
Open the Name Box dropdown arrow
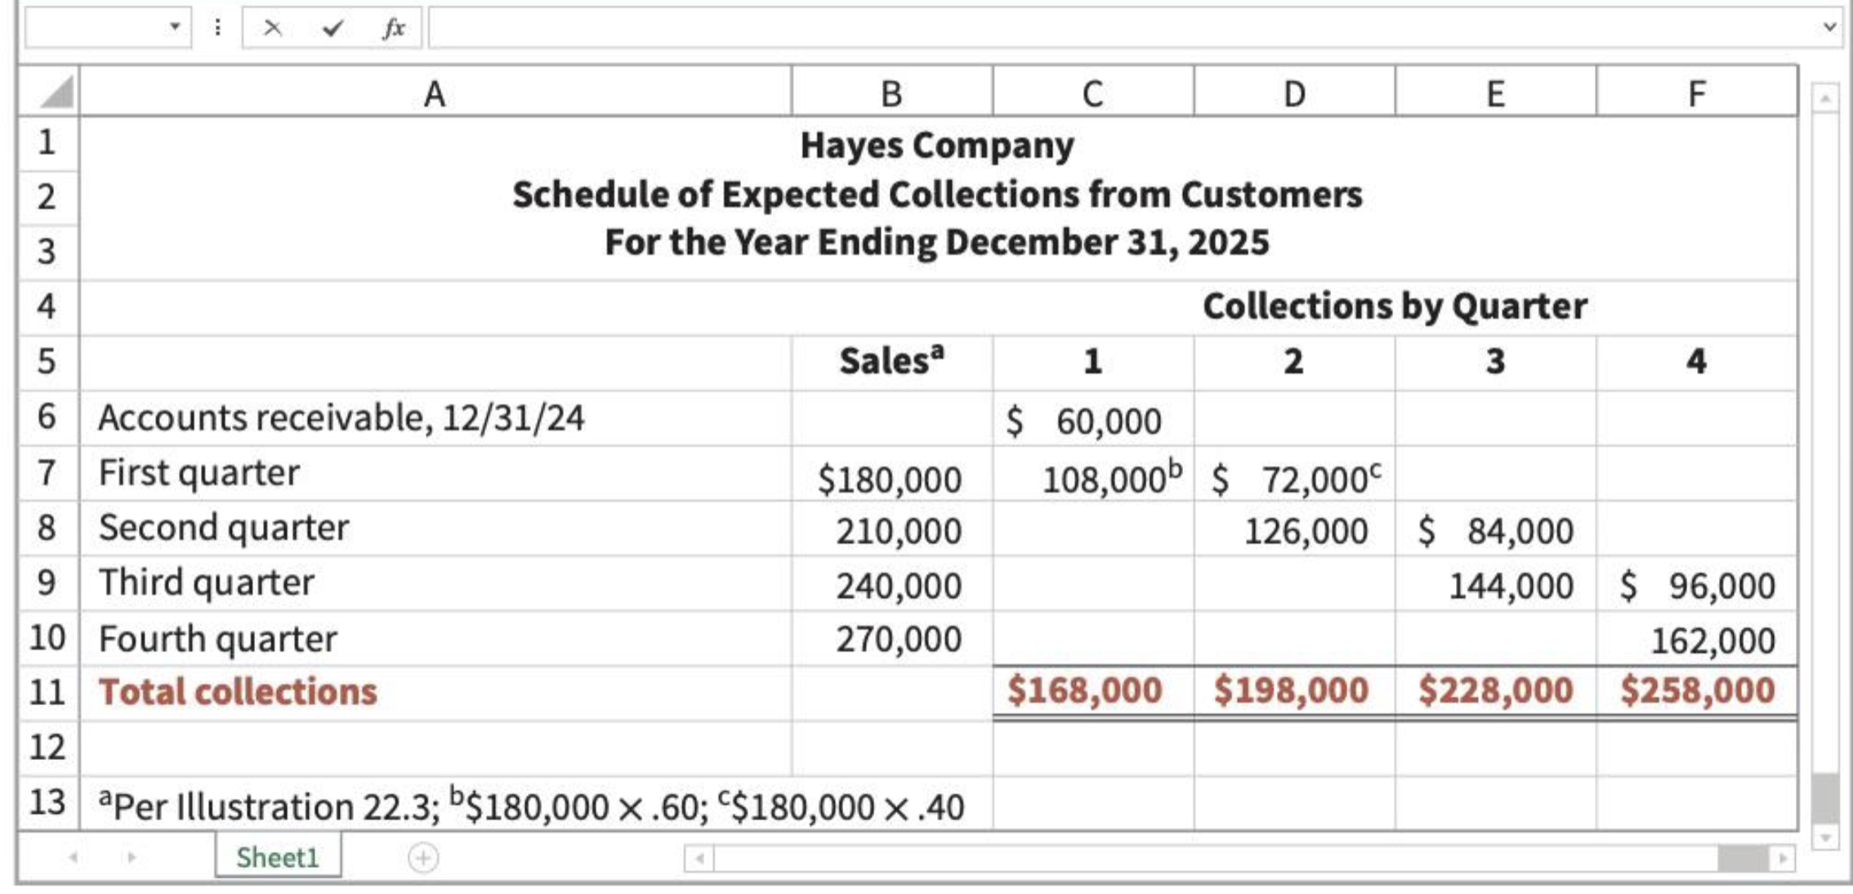pos(174,27)
